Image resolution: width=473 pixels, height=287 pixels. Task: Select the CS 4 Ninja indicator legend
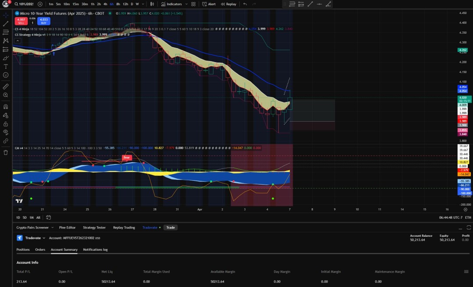coord(22,29)
